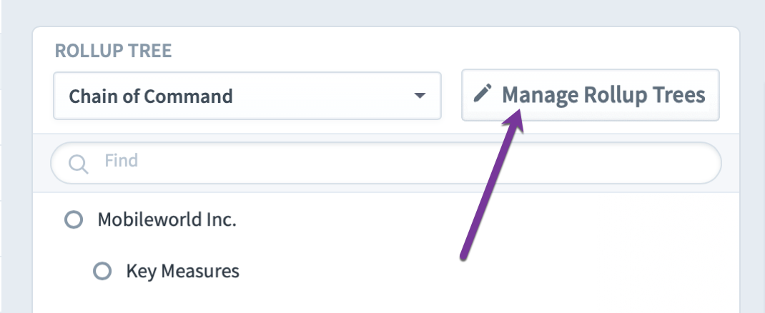Viewport: 765px width, 313px height.
Task: Click the ROLLUP TREE section heading
Action: point(113,51)
